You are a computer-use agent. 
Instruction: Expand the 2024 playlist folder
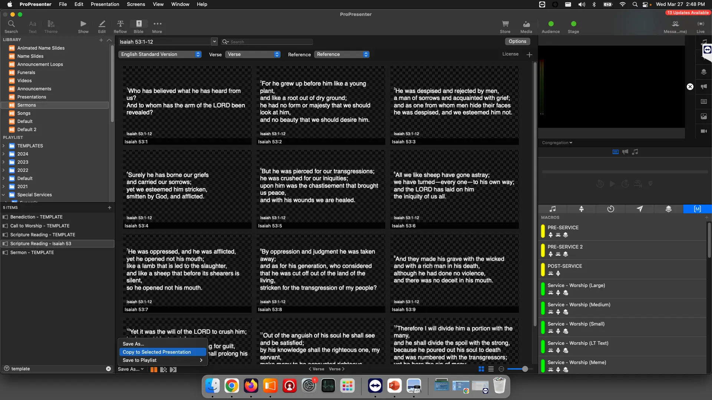click(x=4, y=154)
